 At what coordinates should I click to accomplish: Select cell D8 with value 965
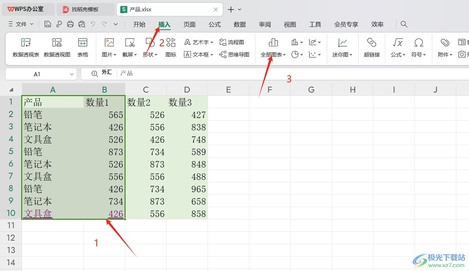(x=187, y=189)
